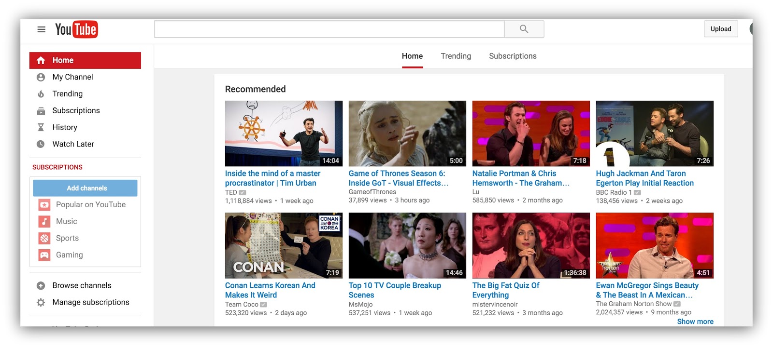Click Manage subscriptions link
The width and height of the screenshot is (773, 348).
point(91,303)
